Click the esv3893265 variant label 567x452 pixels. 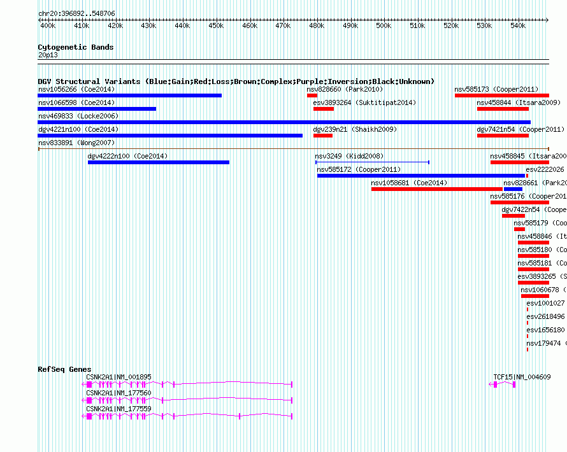coord(542,276)
